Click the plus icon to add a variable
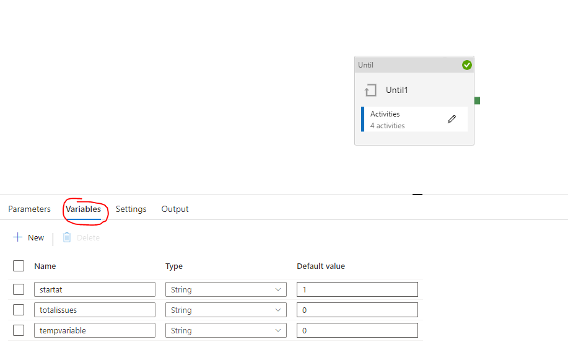568x360 pixels. coord(17,237)
